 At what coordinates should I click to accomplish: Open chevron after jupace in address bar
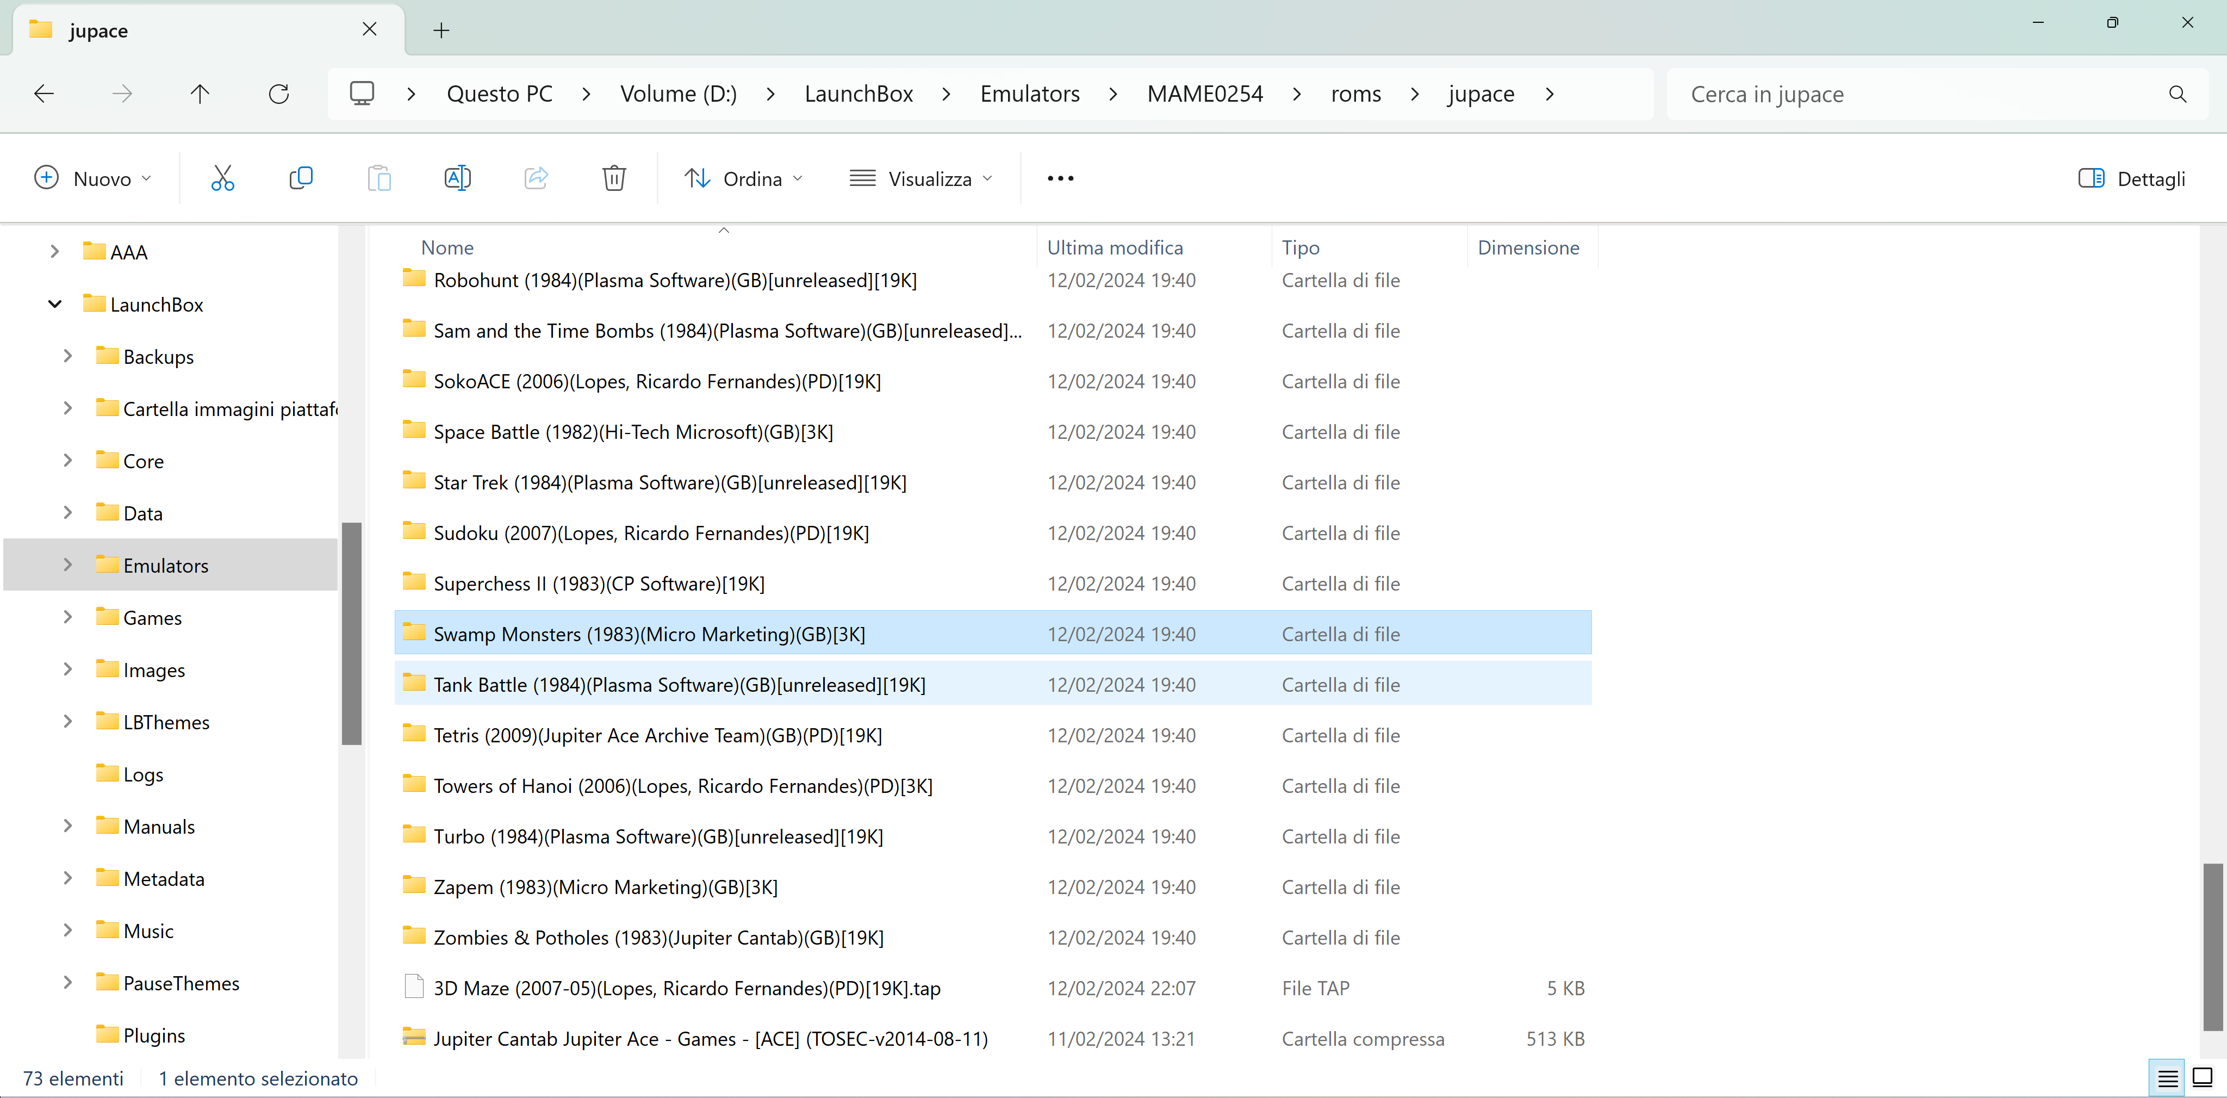click(x=1549, y=94)
